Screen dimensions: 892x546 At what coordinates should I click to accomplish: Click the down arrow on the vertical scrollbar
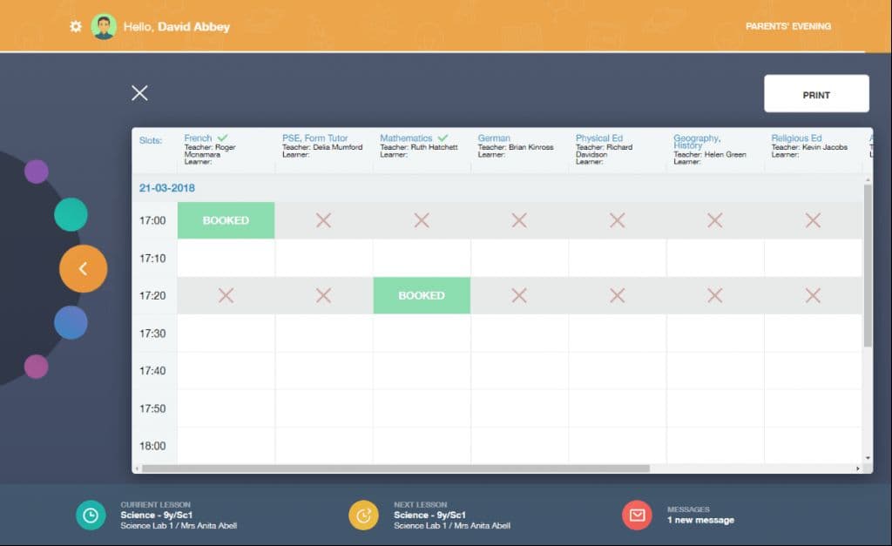pos(868,456)
